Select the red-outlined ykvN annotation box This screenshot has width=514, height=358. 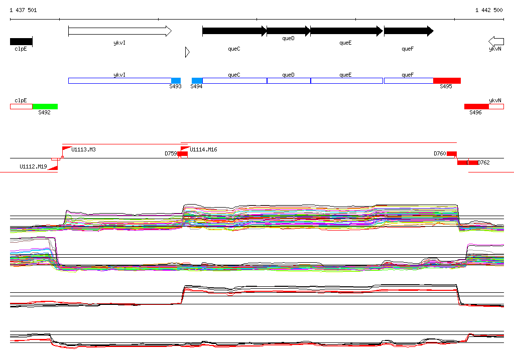point(496,106)
